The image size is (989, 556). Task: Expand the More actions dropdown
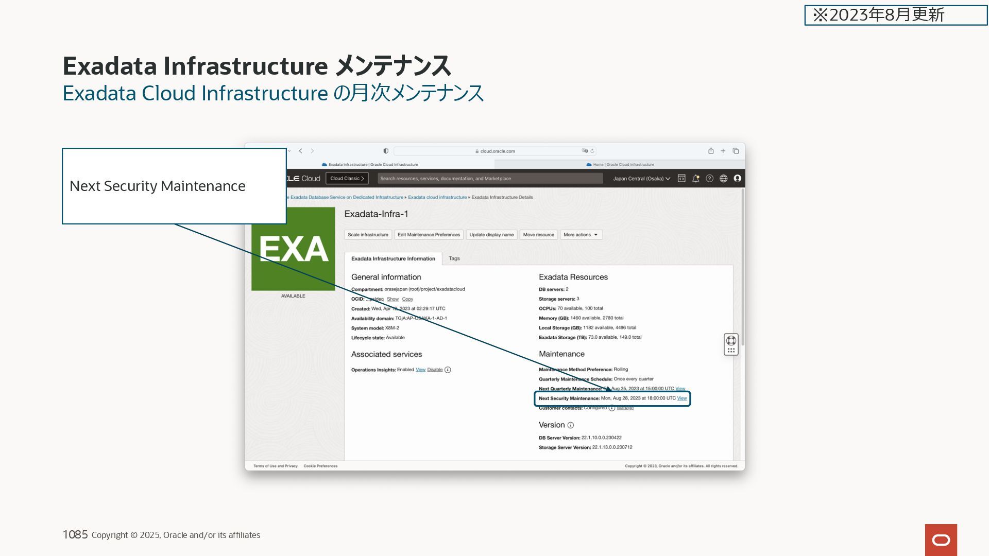pyautogui.click(x=581, y=235)
